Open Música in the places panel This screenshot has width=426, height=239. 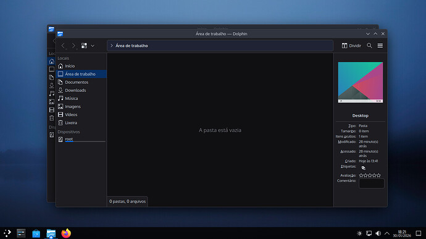(81, 98)
